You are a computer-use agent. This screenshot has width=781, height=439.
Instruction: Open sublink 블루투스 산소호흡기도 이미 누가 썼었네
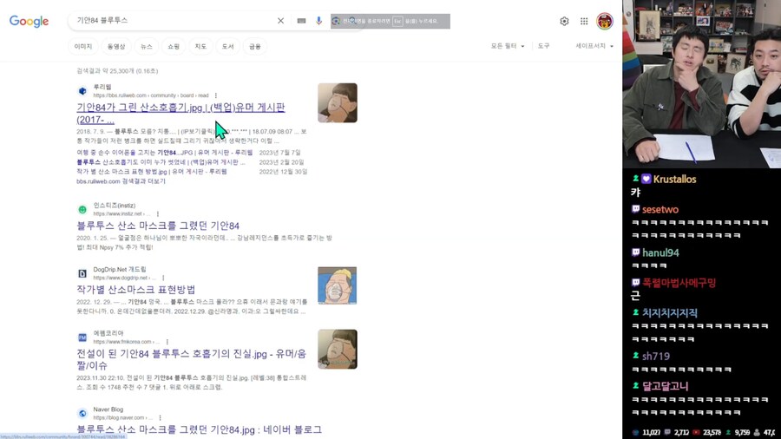[x=161, y=162]
